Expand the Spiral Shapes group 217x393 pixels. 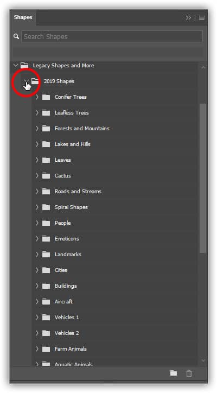pyautogui.click(x=37, y=207)
